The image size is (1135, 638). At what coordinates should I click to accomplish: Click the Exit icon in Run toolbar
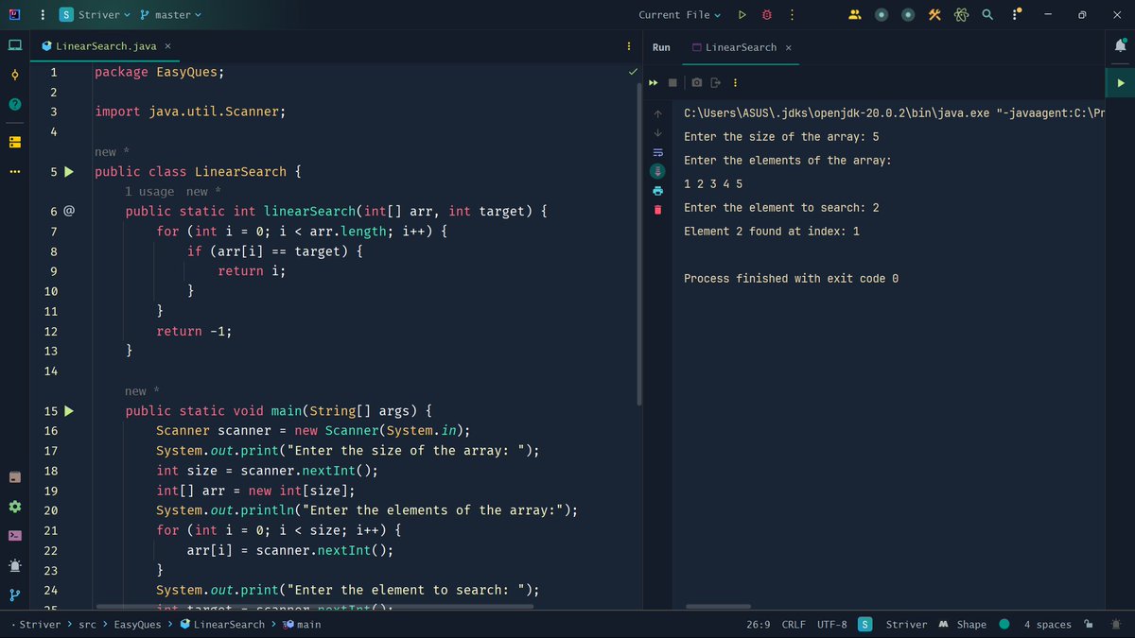(x=715, y=82)
